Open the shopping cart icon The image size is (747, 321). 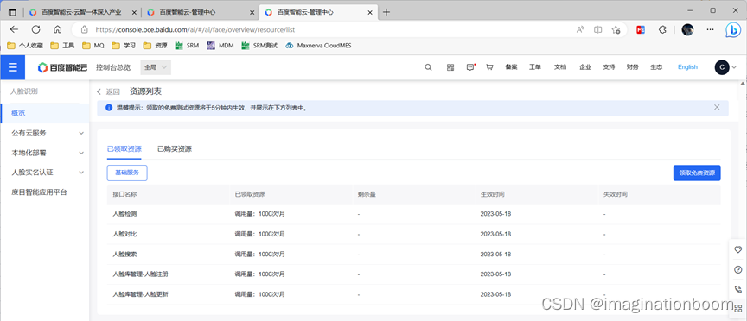[489, 67]
